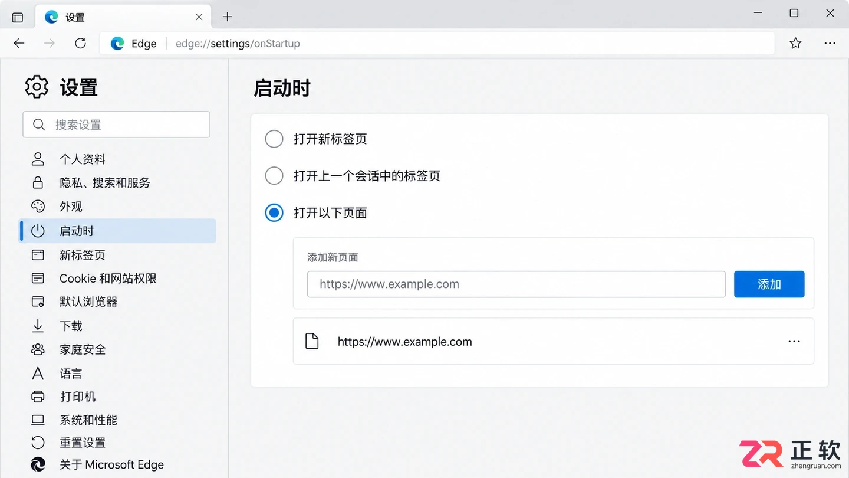Click the tab actions icon in title bar
This screenshot has height=478, width=849.
[x=18, y=17]
